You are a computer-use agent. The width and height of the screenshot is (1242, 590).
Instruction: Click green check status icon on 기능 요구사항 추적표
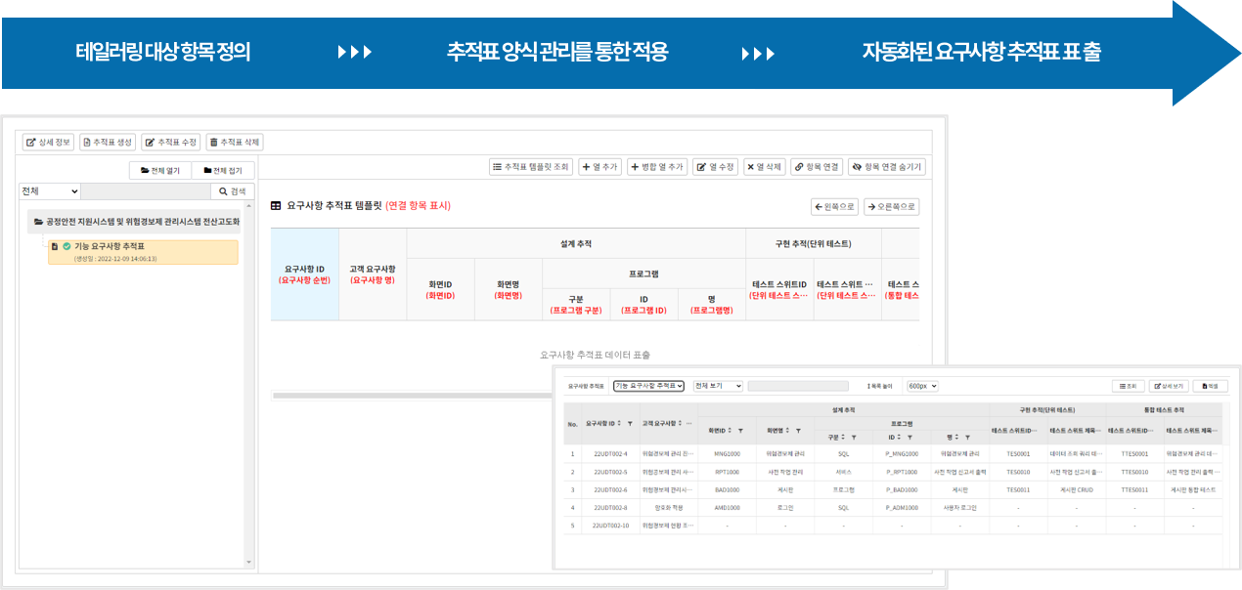click(x=67, y=246)
